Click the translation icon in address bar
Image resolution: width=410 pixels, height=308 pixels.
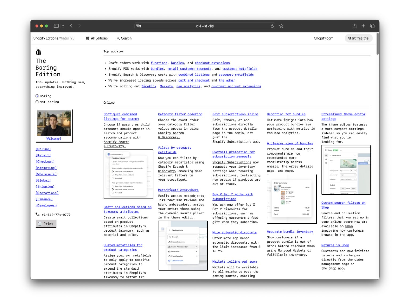point(139,26)
